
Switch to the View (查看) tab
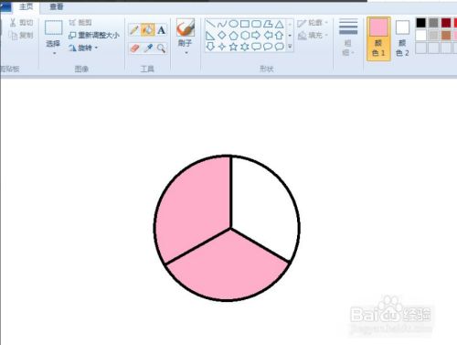[57, 6]
